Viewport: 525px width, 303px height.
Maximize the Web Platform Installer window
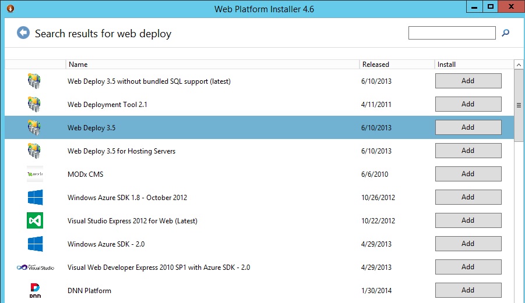click(x=491, y=6)
